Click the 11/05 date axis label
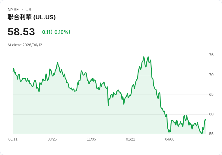Viewport: 222px width, 155px height. (91, 139)
